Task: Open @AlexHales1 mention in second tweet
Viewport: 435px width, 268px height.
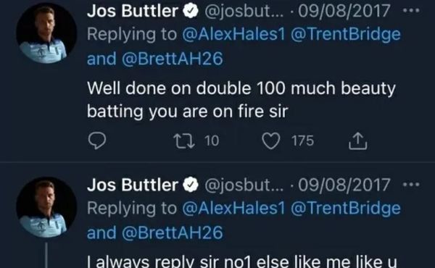Action: coord(233,208)
